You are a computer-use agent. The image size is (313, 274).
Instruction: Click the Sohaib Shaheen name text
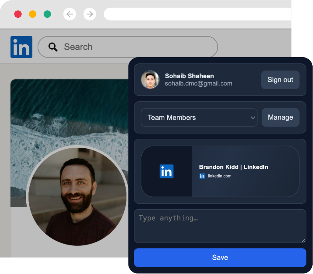coord(190,76)
